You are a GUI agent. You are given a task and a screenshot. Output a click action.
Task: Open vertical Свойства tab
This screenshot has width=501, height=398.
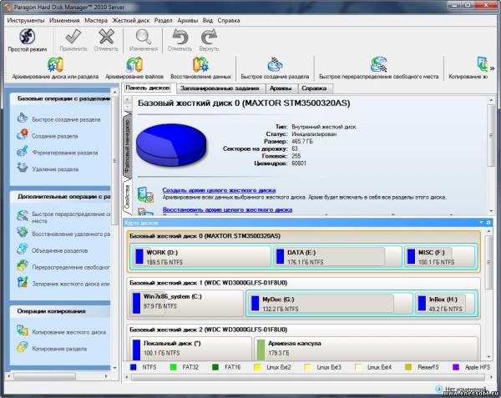pyautogui.click(x=127, y=197)
